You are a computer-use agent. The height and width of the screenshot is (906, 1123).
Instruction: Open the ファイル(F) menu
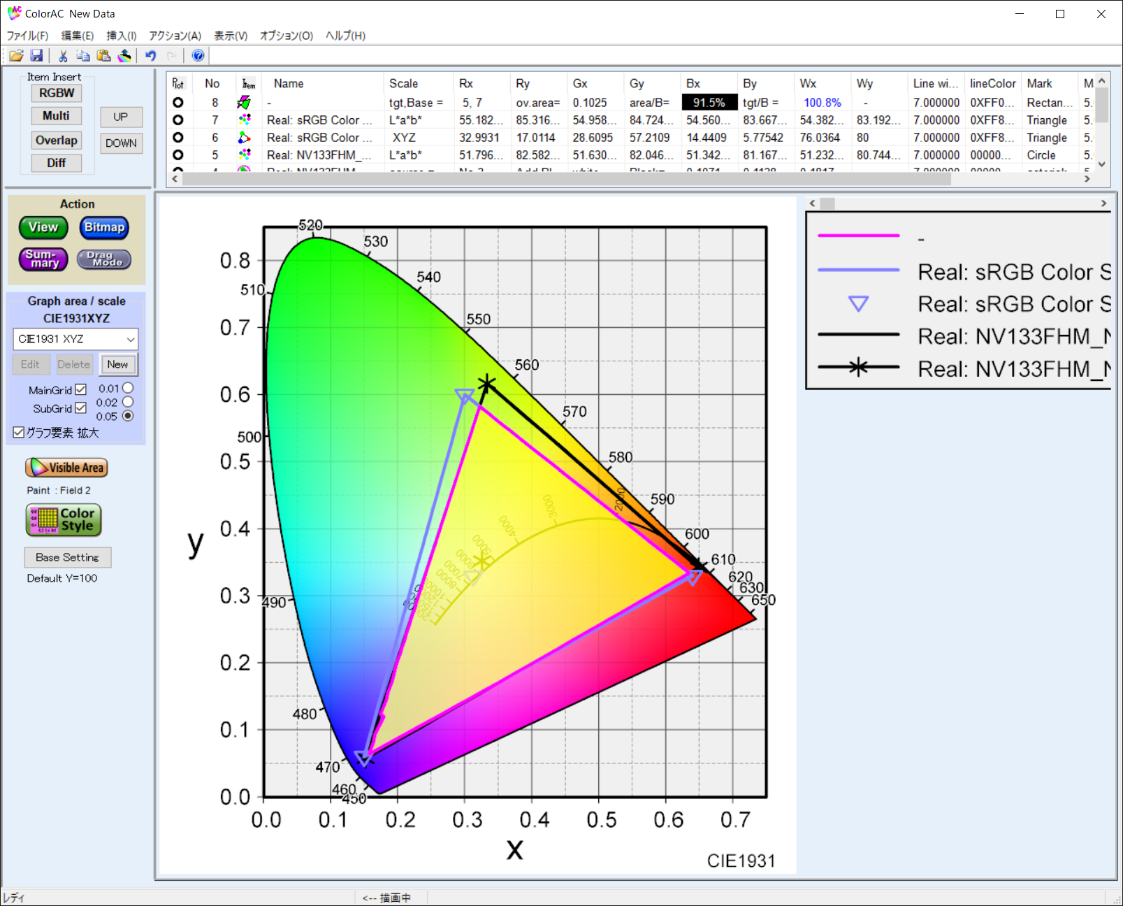coord(27,36)
